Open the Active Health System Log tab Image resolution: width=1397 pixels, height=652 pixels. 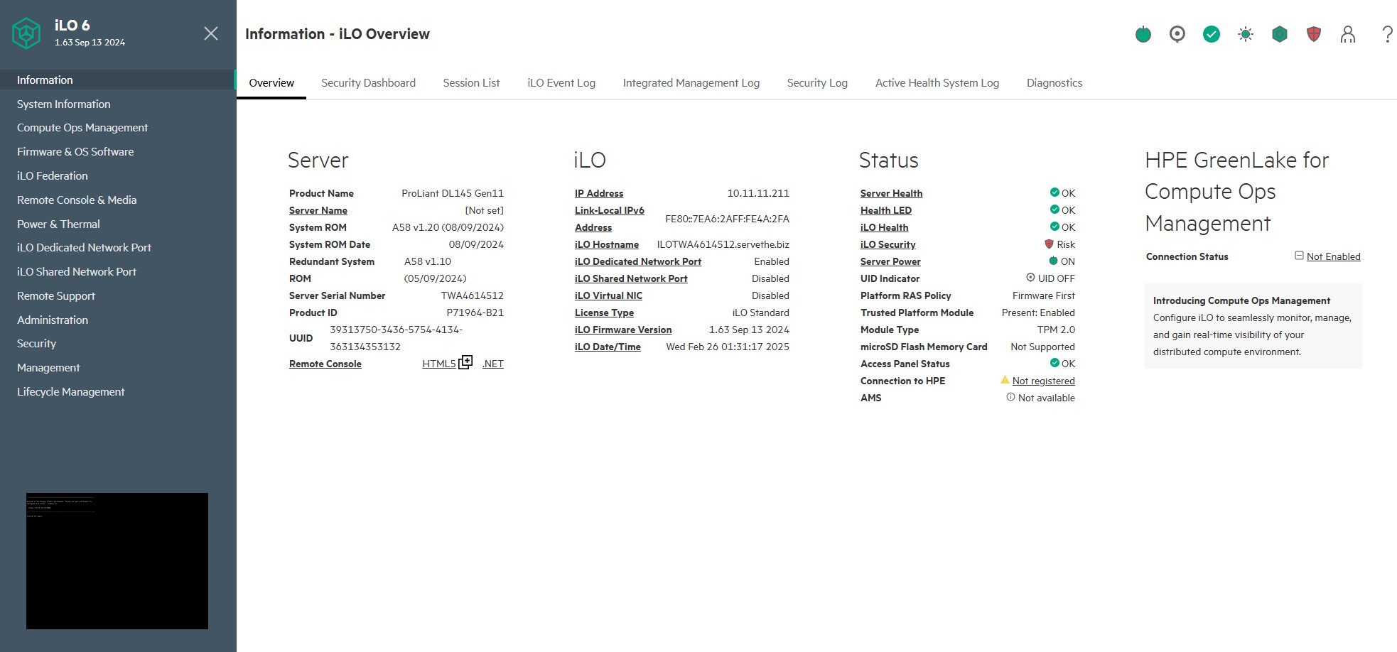point(937,83)
